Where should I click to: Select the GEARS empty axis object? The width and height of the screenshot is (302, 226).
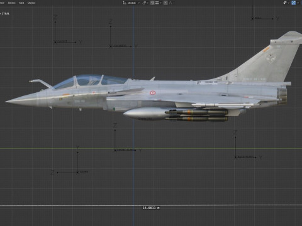point(77,172)
